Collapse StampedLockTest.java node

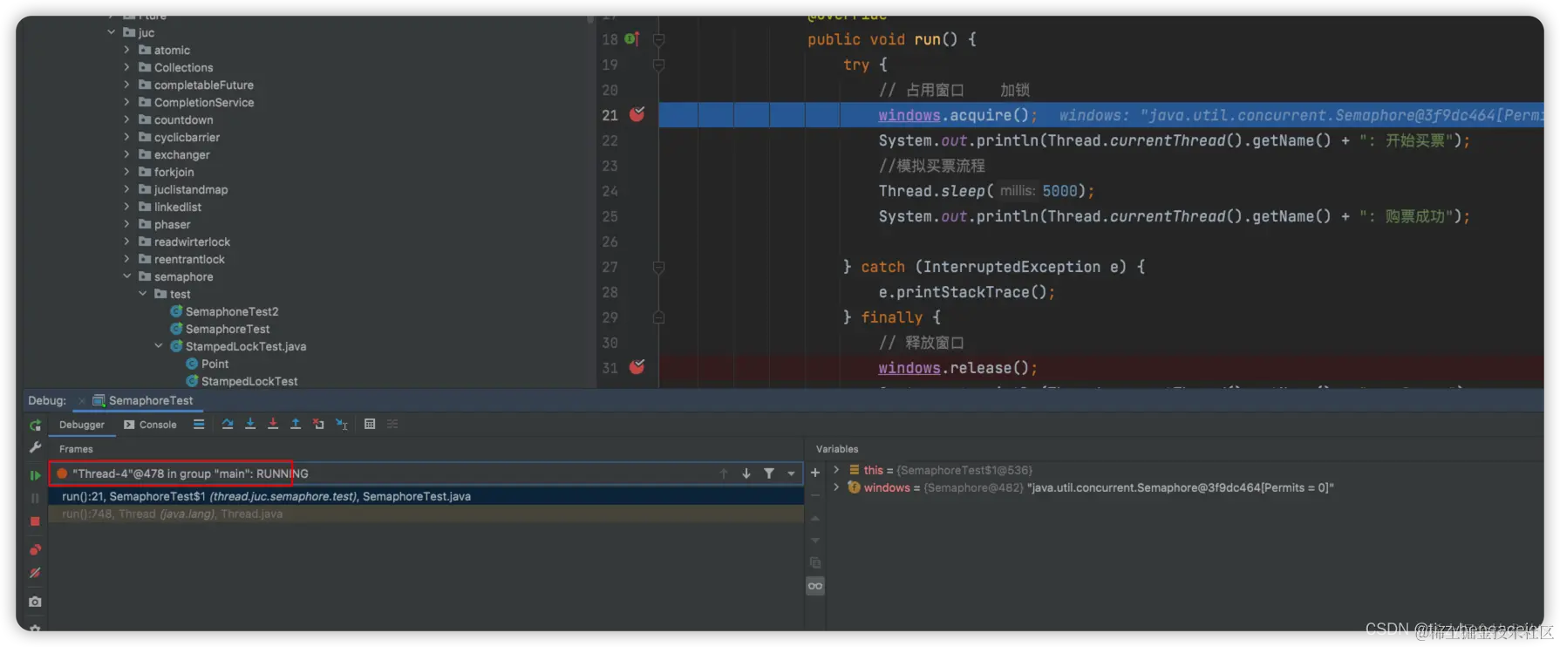click(159, 346)
